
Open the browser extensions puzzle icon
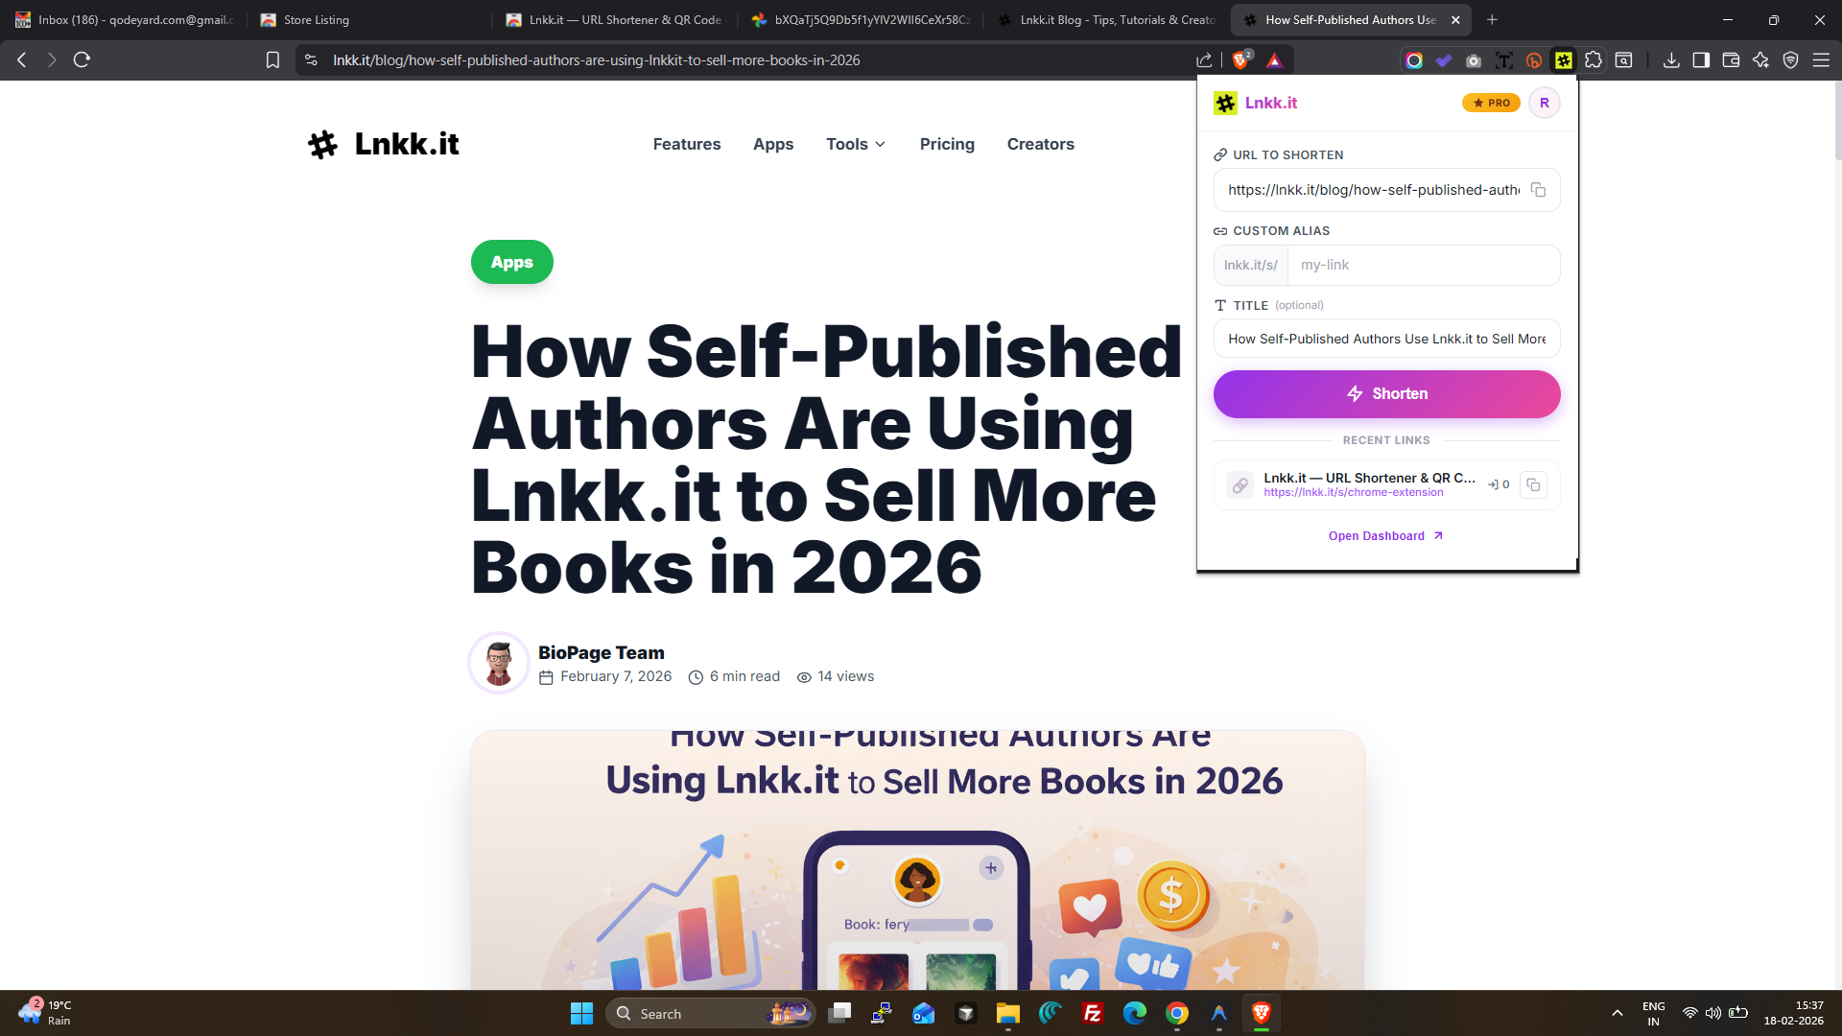(1594, 60)
